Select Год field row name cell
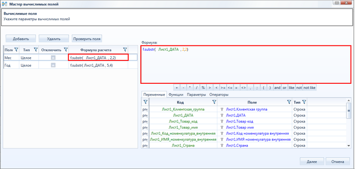Viewport: 355px width, 169px height. pyautogui.click(x=11, y=65)
